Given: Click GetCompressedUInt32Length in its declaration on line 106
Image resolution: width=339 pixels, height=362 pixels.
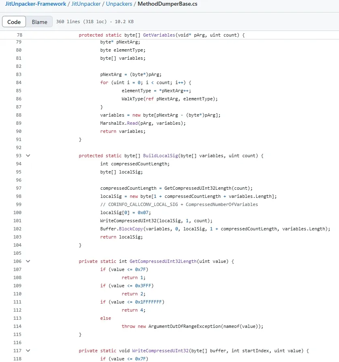Looking at the screenshot, I should [163, 261].
